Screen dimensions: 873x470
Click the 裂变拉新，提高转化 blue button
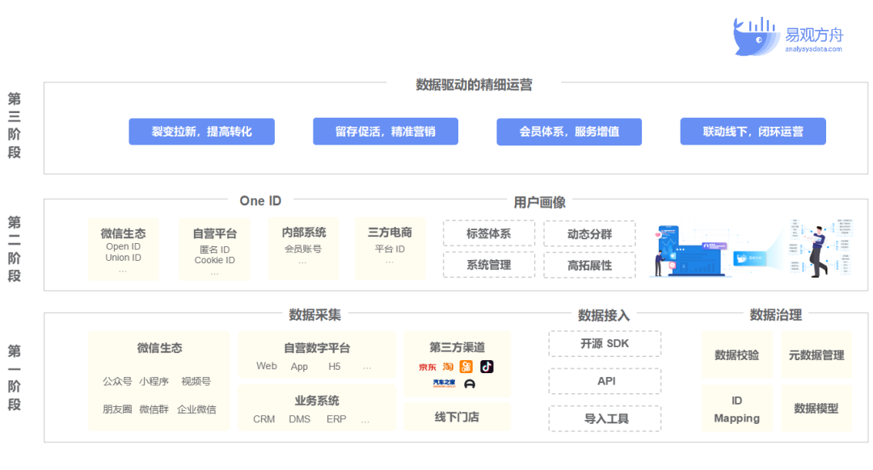pos(201,132)
